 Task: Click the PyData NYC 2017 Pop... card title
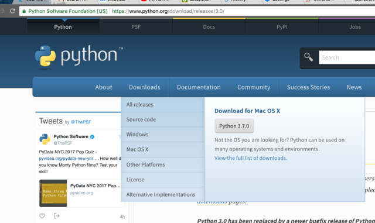(95, 186)
